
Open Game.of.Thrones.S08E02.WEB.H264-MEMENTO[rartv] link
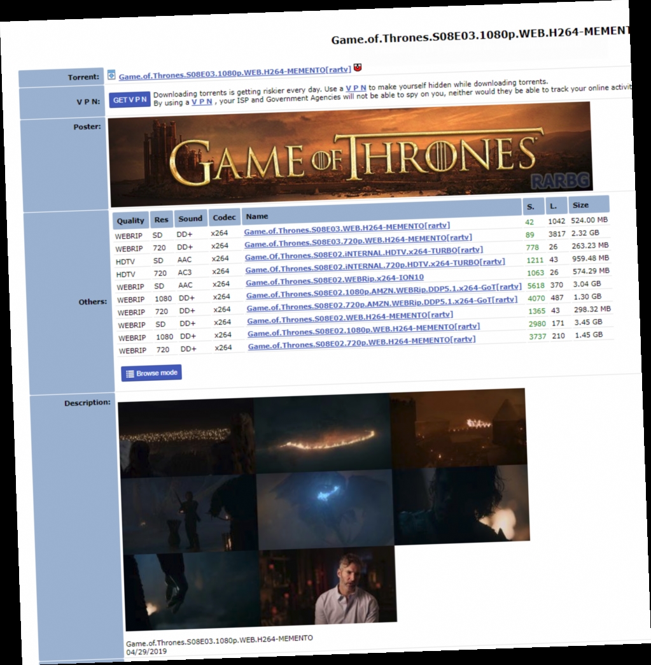(350, 317)
